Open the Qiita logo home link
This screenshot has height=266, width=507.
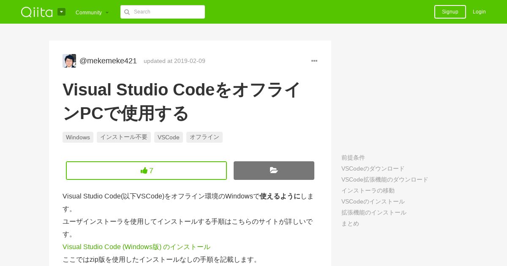tap(37, 12)
